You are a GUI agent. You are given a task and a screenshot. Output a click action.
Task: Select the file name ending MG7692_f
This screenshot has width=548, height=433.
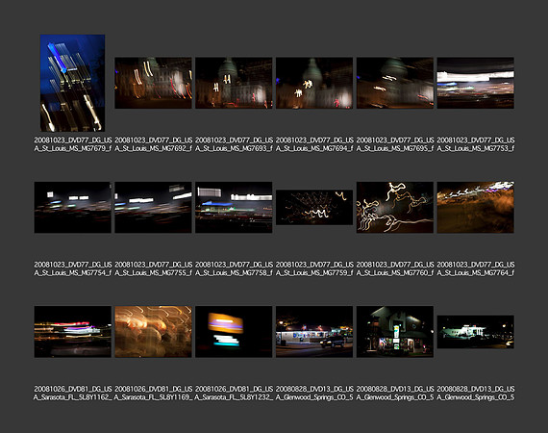[153, 144]
